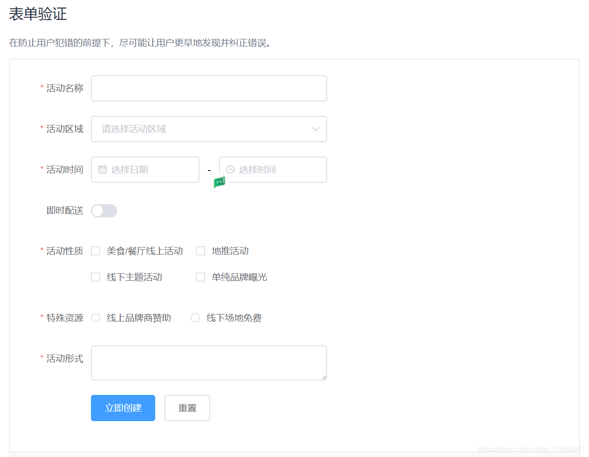Focus the 活动名称 text input
This screenshot has width=589, height=457.
[x=209, y=88]
